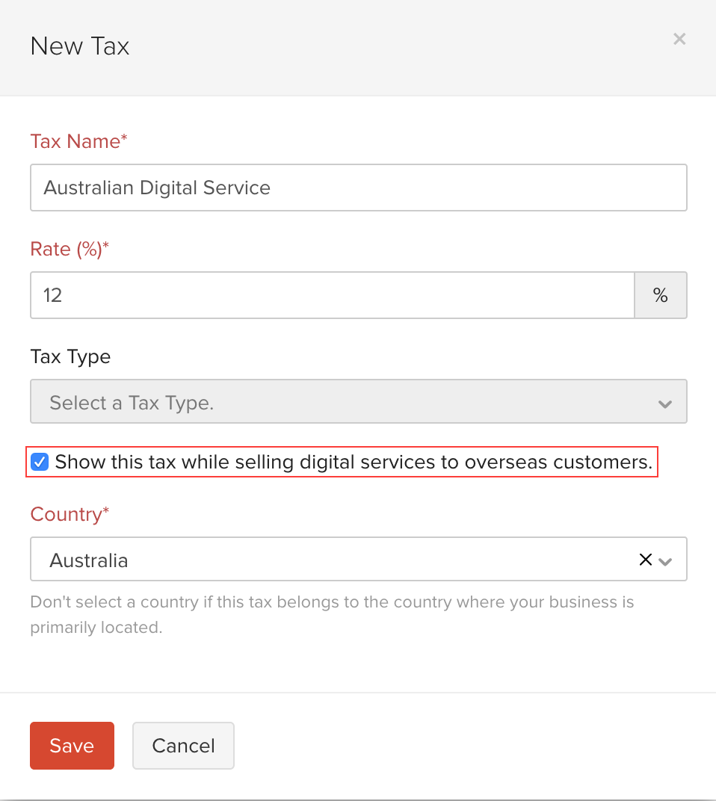Focus the Tax Name input field
Screen dimensions: 716x801
(357, 188)
